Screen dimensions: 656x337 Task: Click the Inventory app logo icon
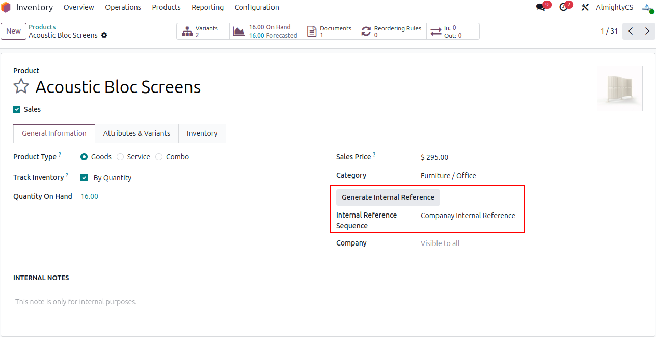point(6,7)
